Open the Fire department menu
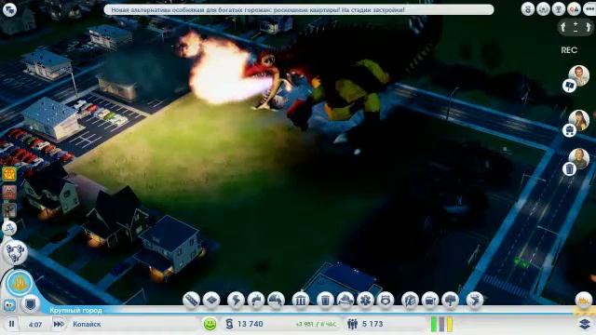Screen dimensions: 596x335 [345, 300]
